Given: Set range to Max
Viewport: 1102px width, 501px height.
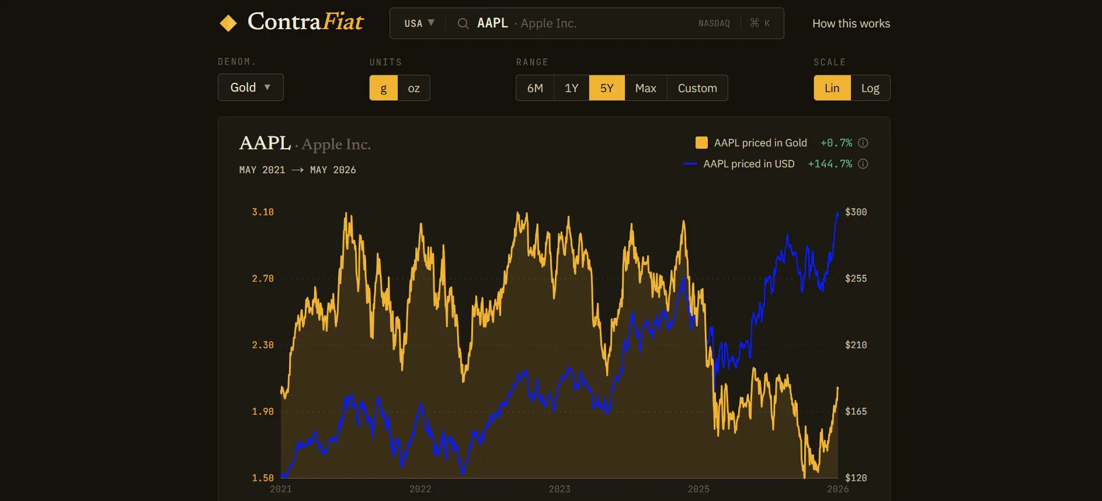Looking at the screenshot, I should point(646,88).
